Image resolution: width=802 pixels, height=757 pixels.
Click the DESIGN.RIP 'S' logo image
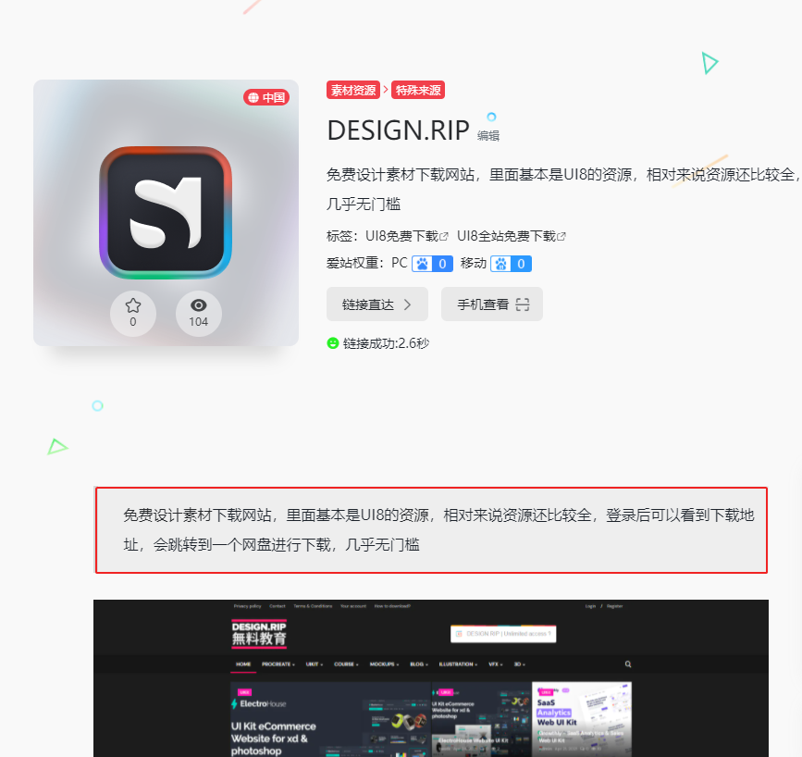166,213
